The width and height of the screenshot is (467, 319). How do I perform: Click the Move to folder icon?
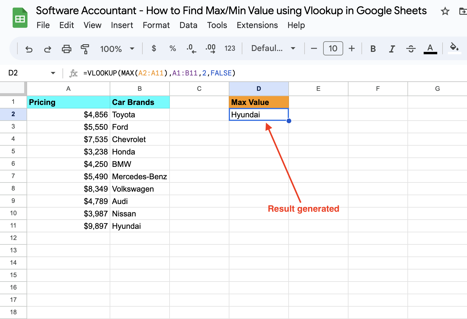pos(463,11)
